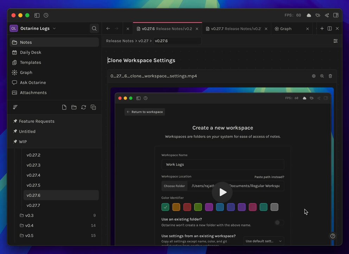Open the v0.27.4 note in tree
Image resolution: width=349 pixels, height=254 pixels.
click(x=61, y=175)
